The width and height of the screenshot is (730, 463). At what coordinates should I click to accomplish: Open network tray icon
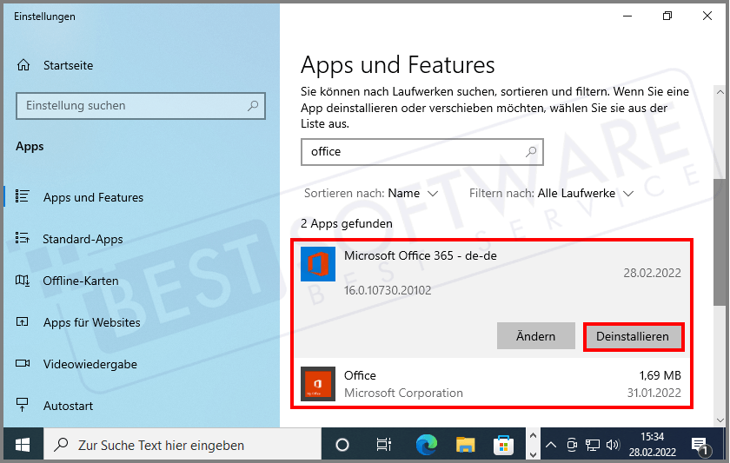pos(593,446)
